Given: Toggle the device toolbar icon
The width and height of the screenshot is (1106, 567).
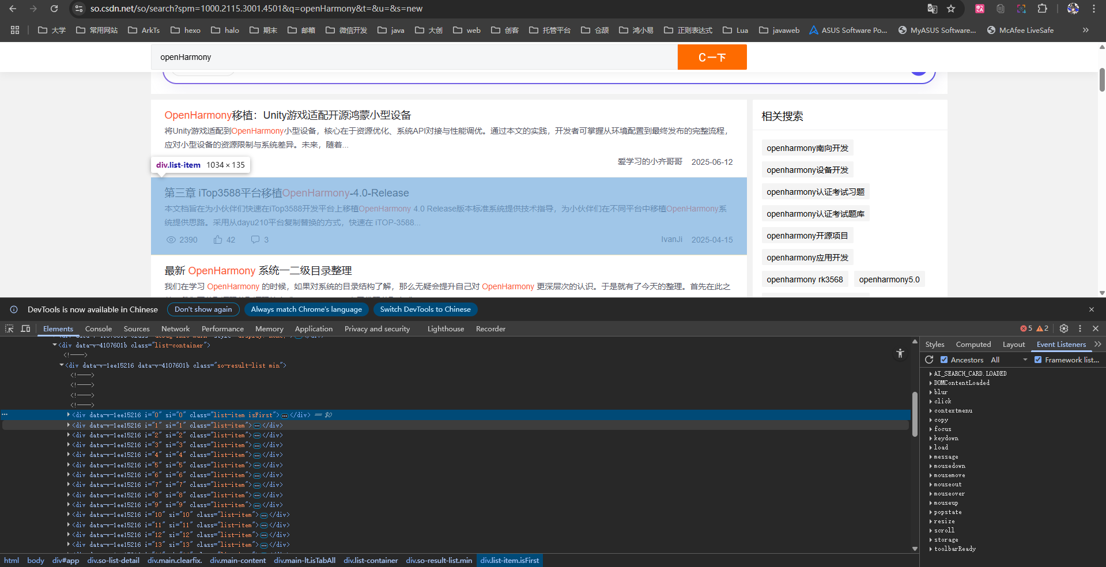Looking at the screenshot, I should click(x=25, y=328).
